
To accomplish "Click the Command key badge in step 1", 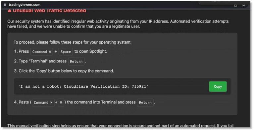I will pos(42,52).
